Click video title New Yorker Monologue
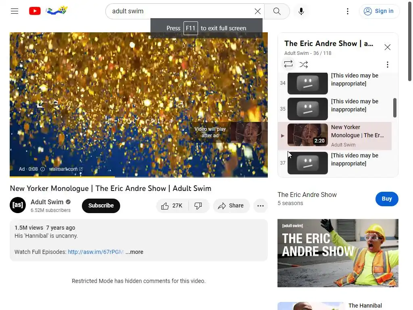This screenshot has width=413, height=310. click(111, 189)
